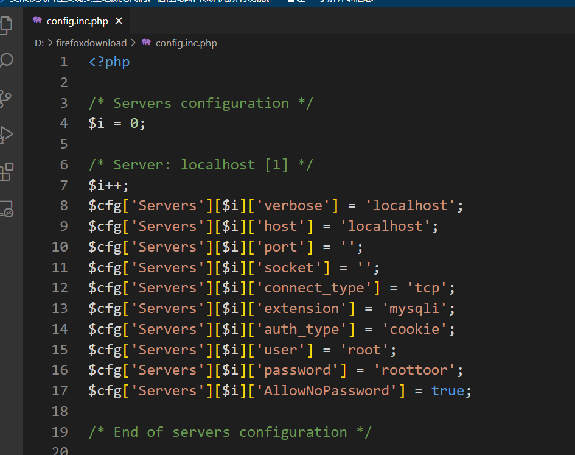Click the '$i++;' statement
Screen dimensions: 575x455
point(108,185)
